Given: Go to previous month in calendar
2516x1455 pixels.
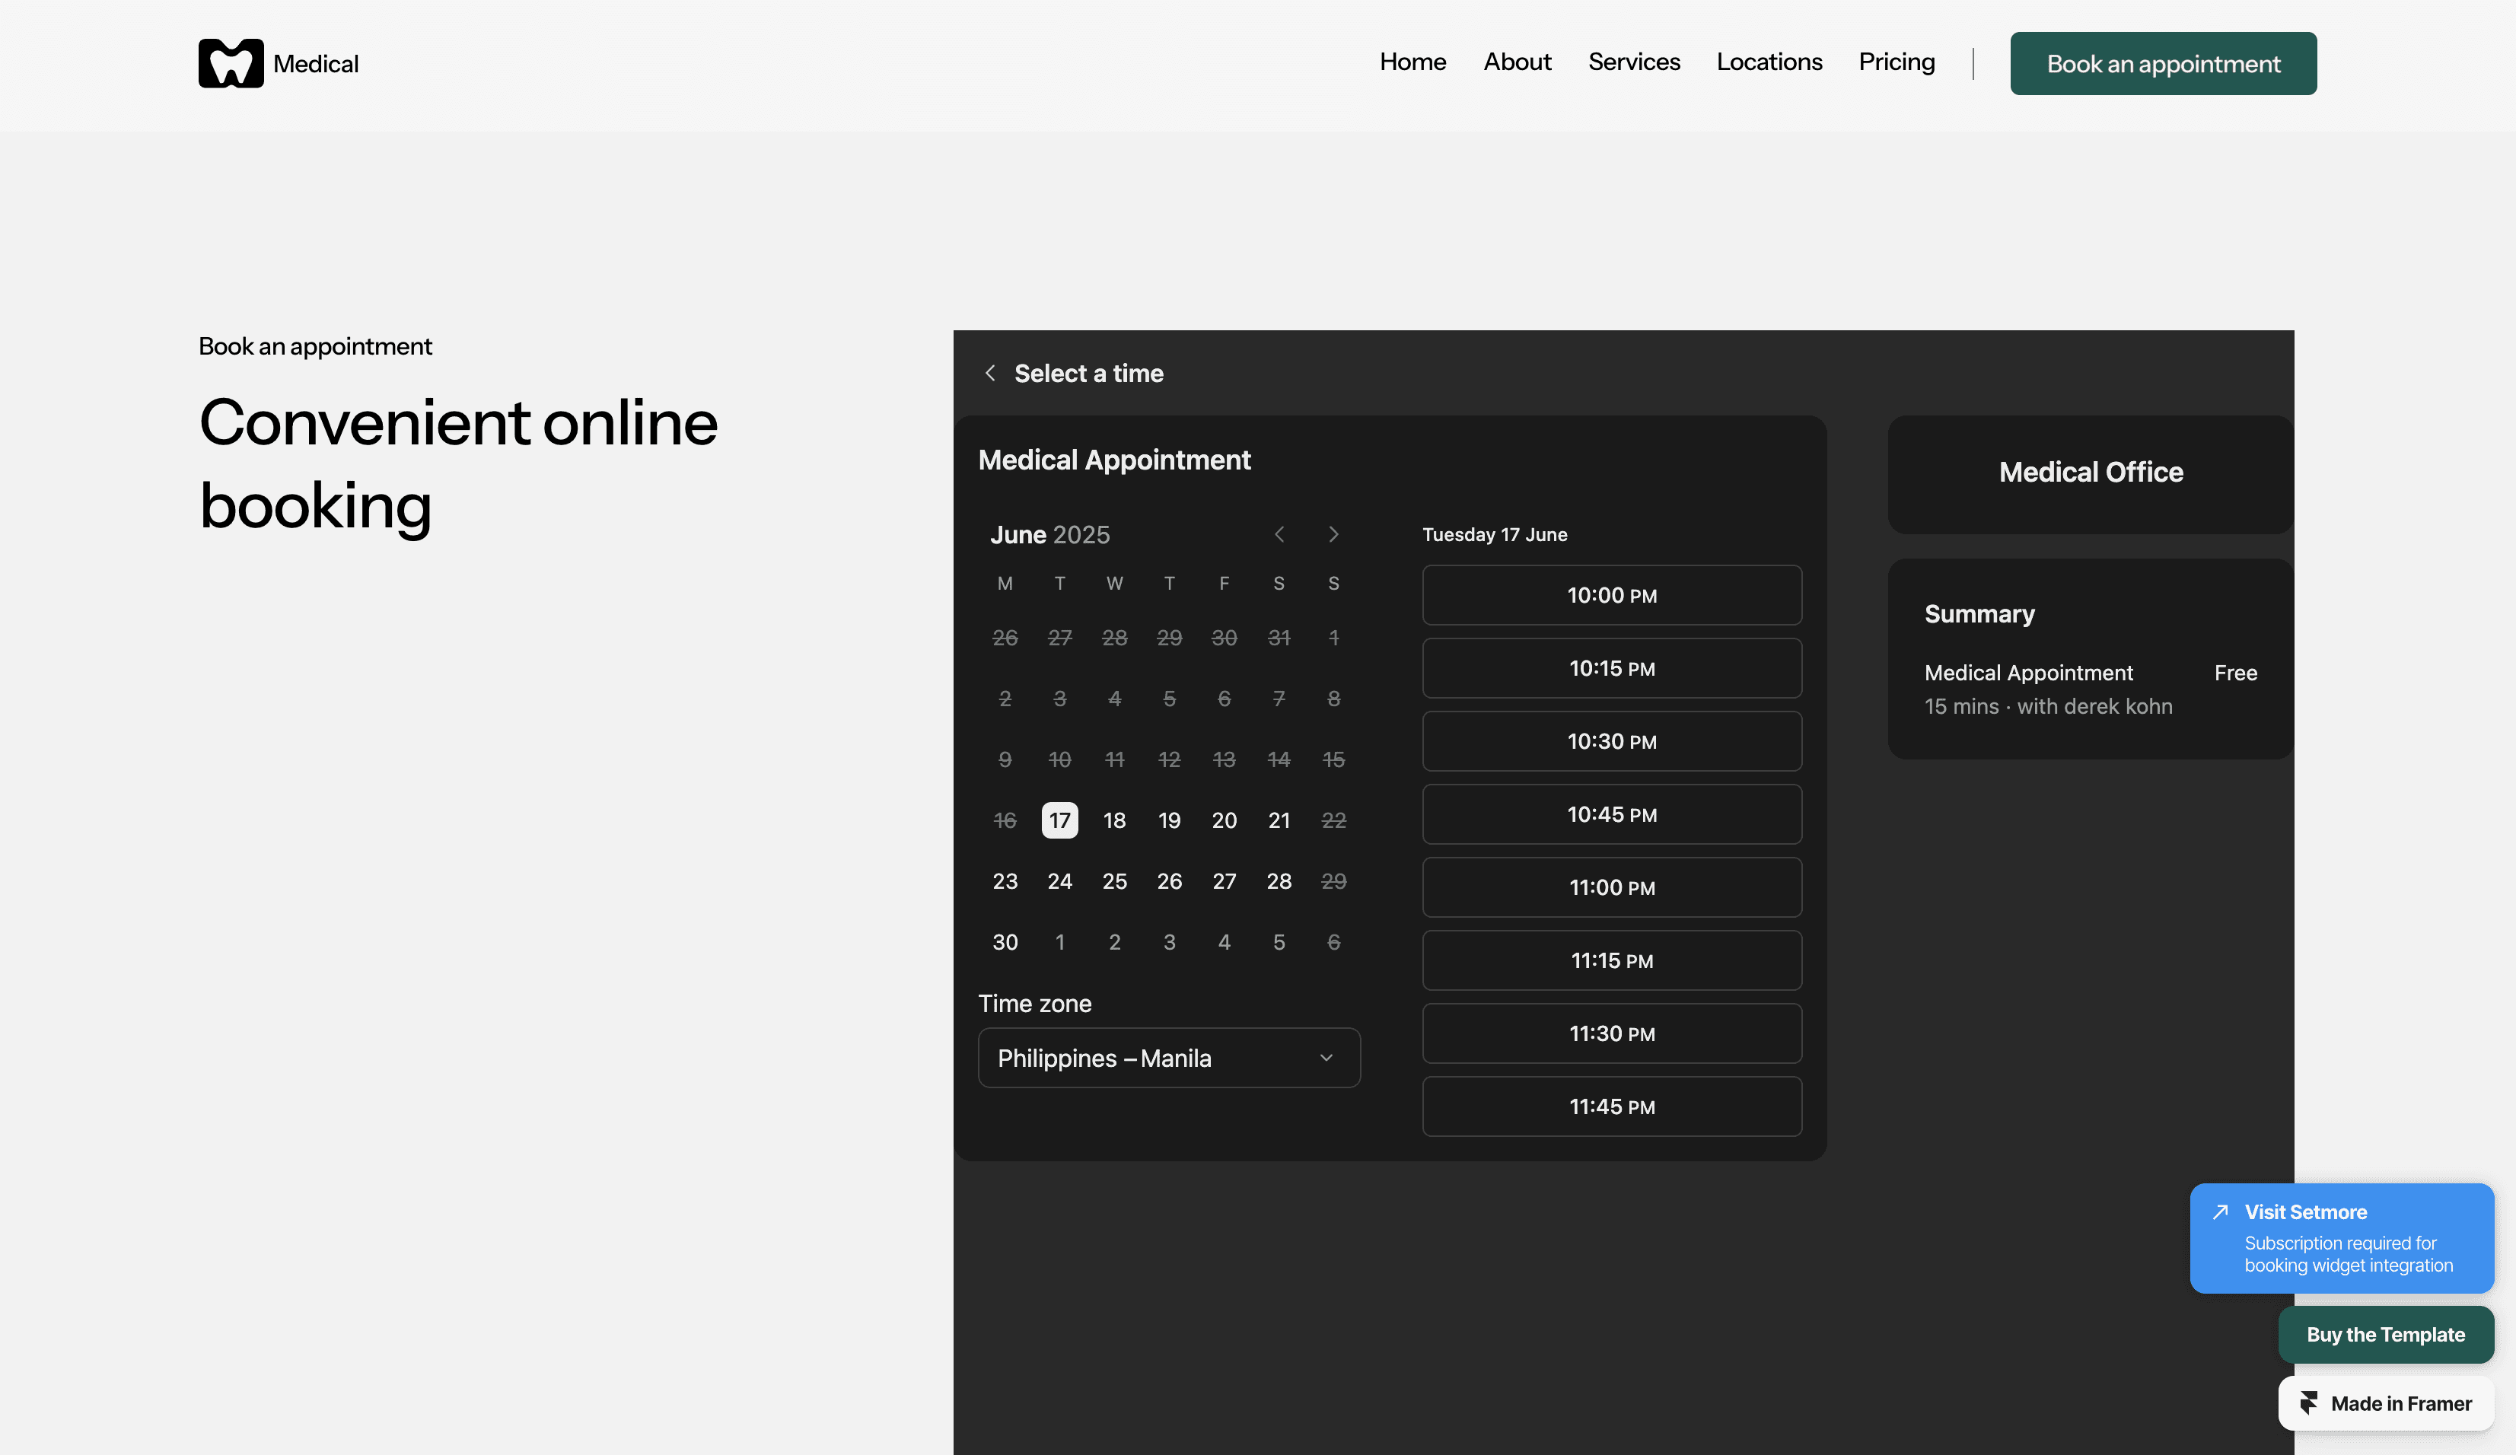Looking at the screenshot, I should (1279, 535).
